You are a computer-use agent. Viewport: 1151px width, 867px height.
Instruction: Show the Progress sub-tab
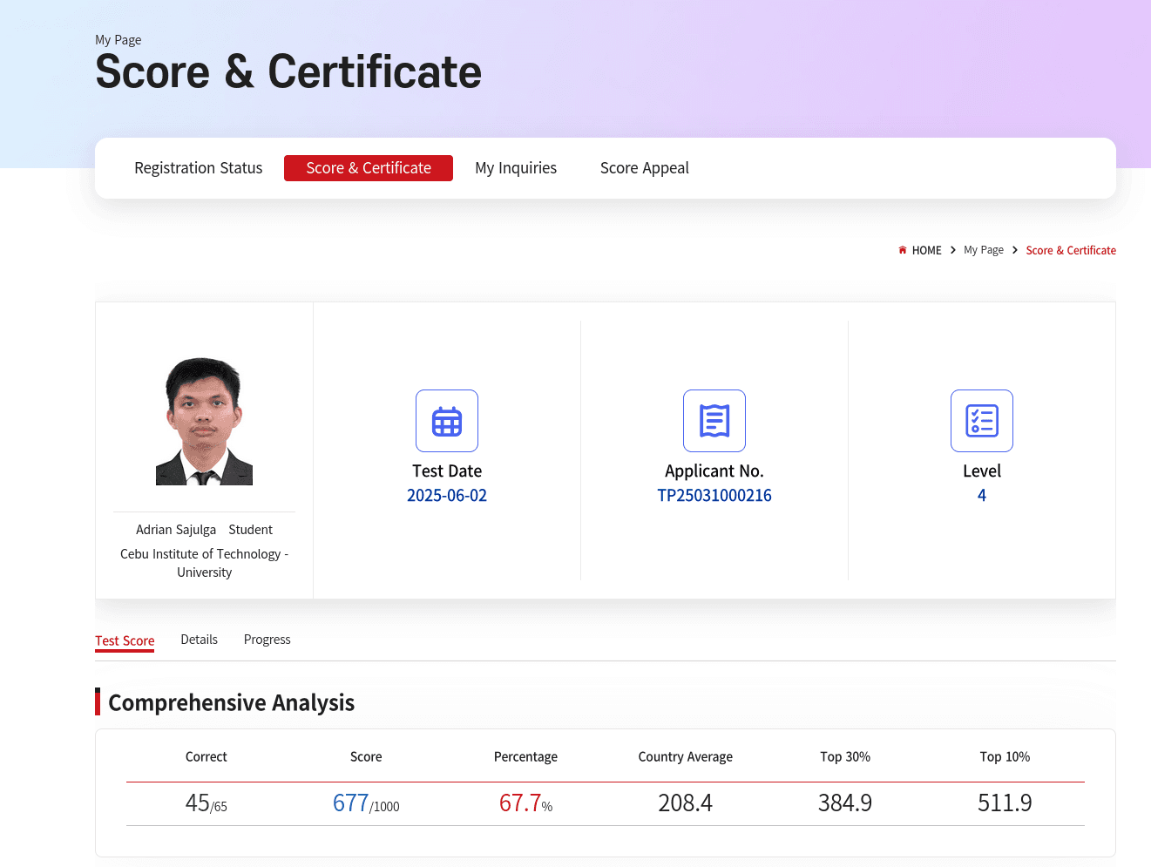point(267,640)
